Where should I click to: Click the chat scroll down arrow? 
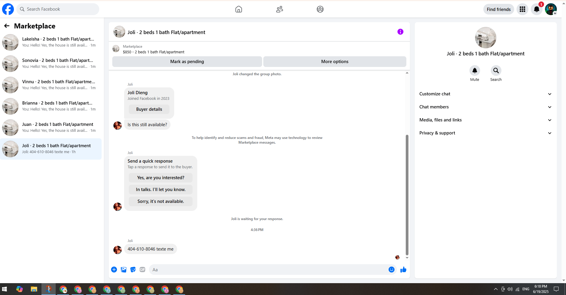click(407, 258)
